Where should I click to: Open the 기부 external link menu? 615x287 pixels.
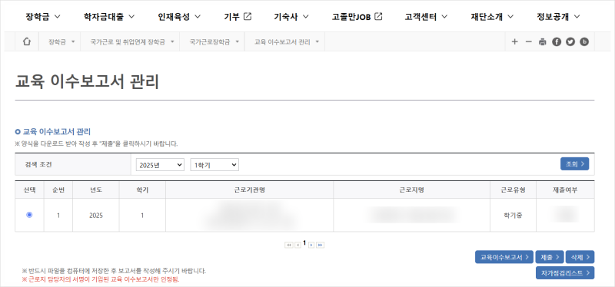pos(238,16)
